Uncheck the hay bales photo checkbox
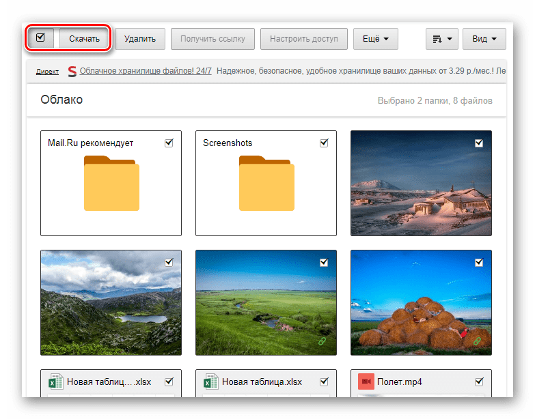The width and height of the screenshot is (535, 419). (479, 262)
